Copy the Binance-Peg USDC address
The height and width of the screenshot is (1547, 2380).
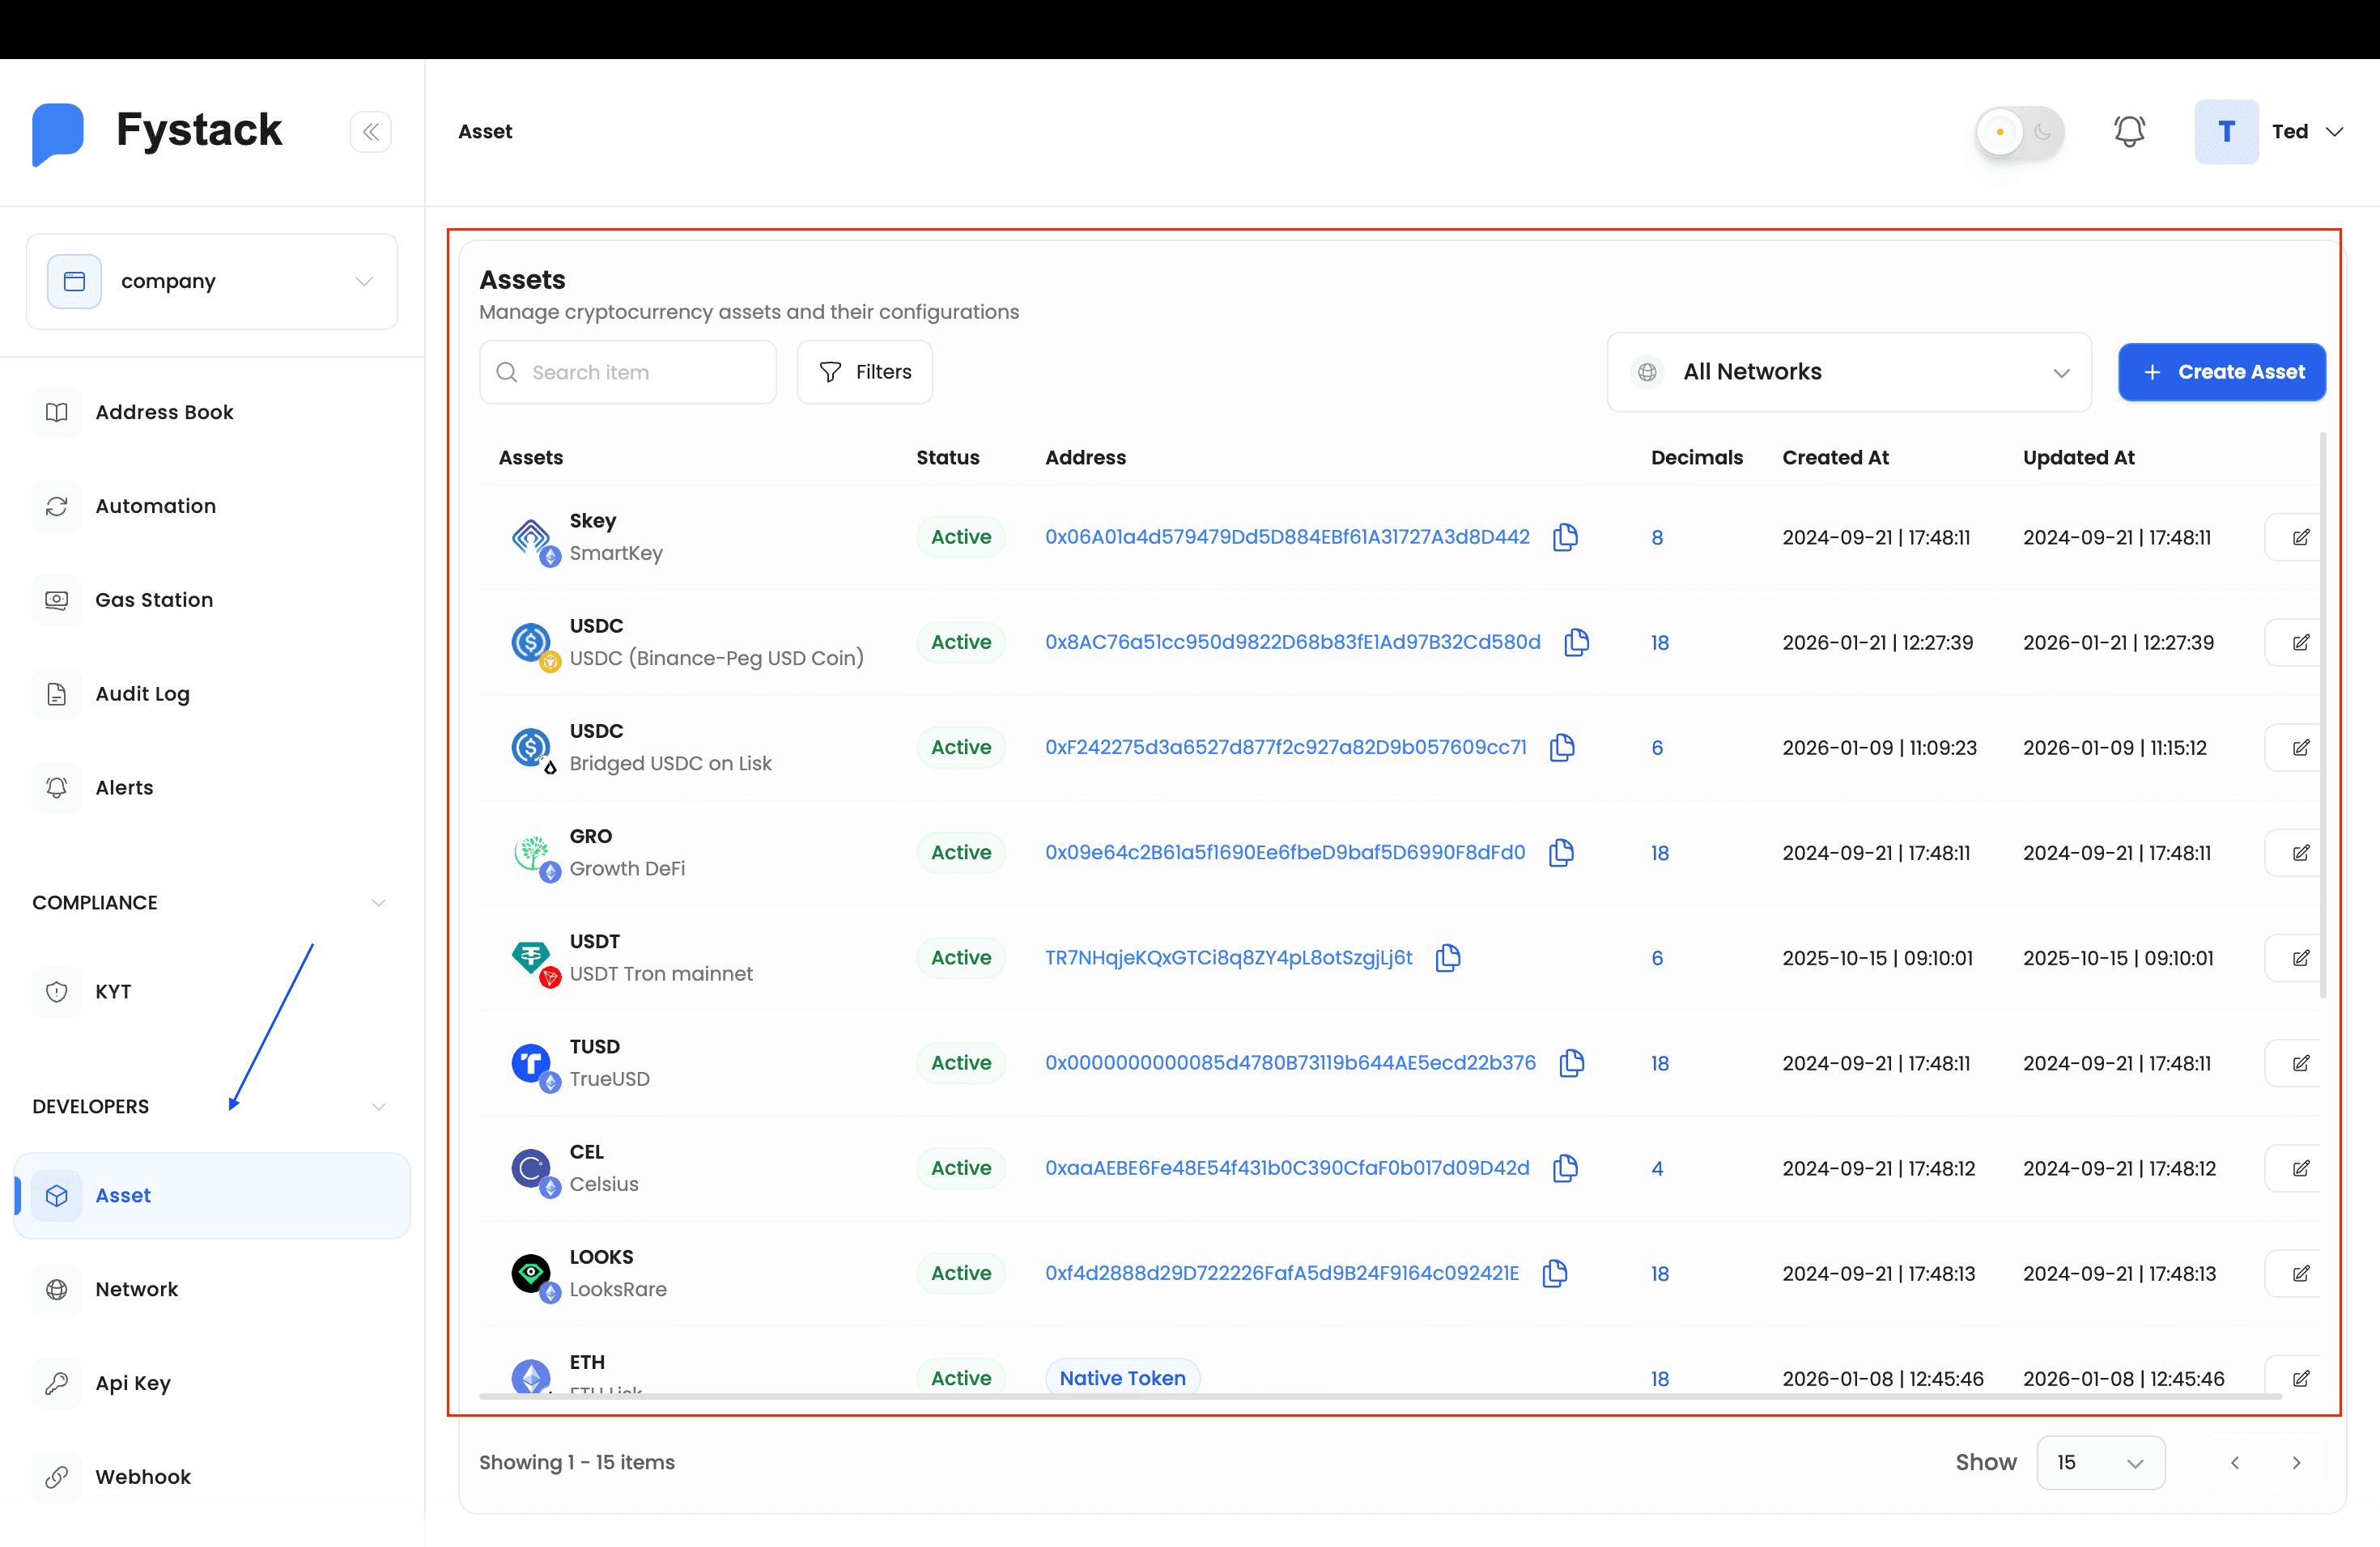click(1577, 642)
